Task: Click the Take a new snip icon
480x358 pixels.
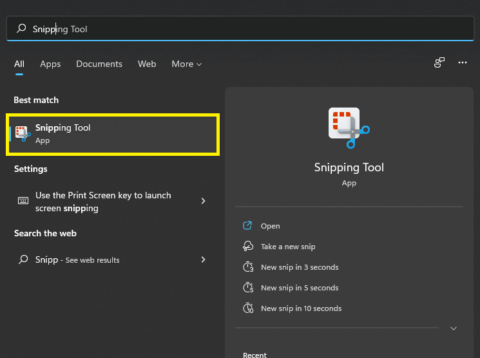Action: click(x=247, y=247)
